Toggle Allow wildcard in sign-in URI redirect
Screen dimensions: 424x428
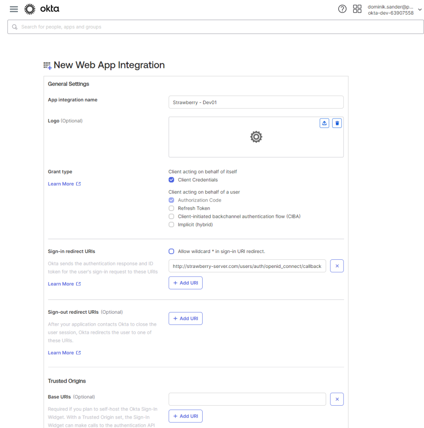tap(171, 251)
